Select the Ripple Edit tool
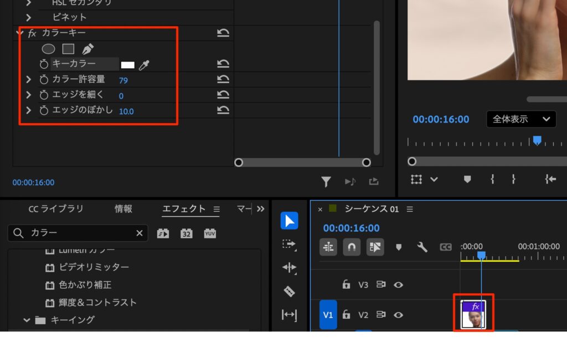Screen dimensions: 567x347 (289, 268)
